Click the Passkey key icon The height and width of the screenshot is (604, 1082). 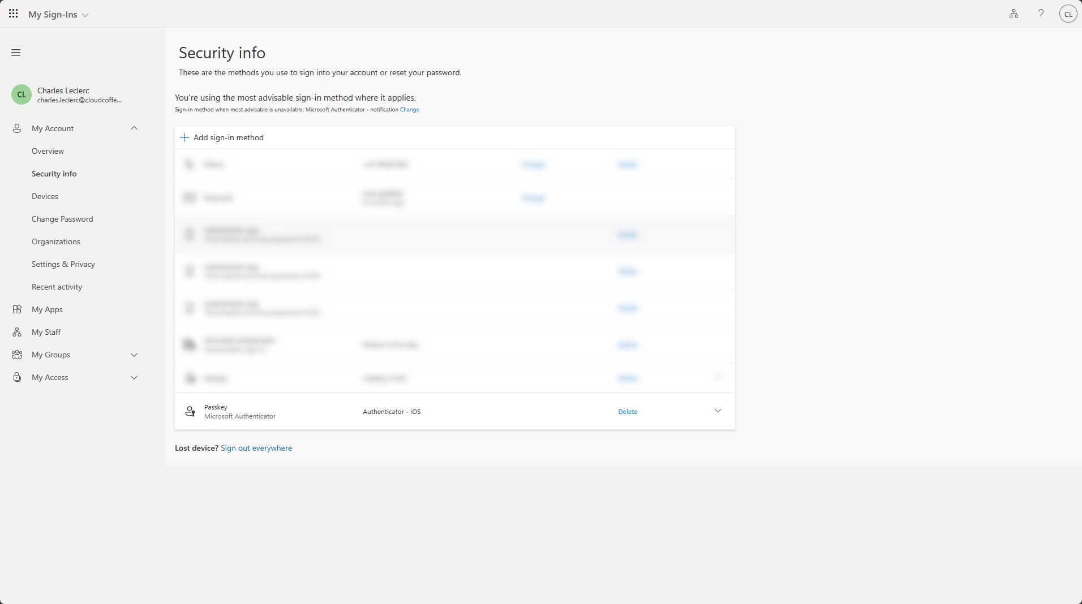(x=190, y=412)
